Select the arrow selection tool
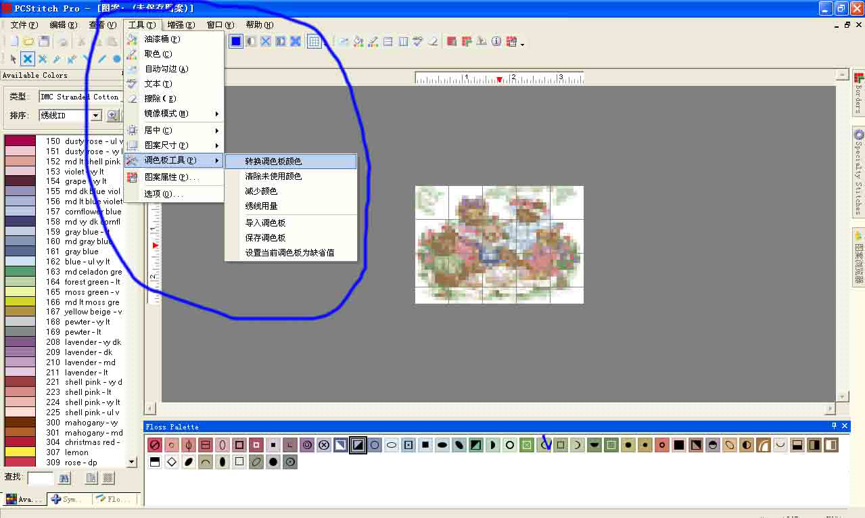The image size is (865, 518). pyautogui.click(x=11, y=59)
